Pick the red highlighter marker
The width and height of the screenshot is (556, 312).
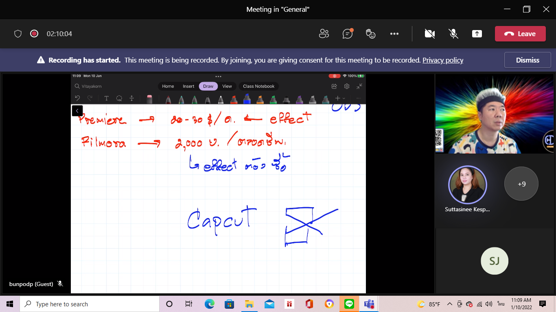tap(234, 99)
